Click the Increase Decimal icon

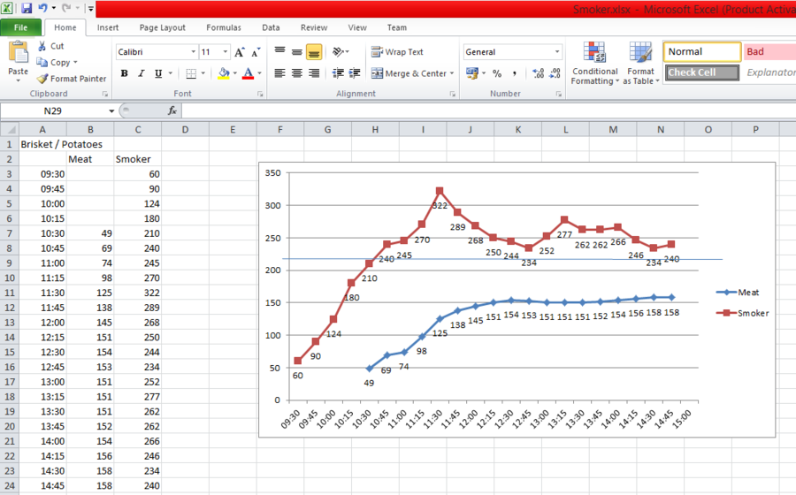[539, 73]
